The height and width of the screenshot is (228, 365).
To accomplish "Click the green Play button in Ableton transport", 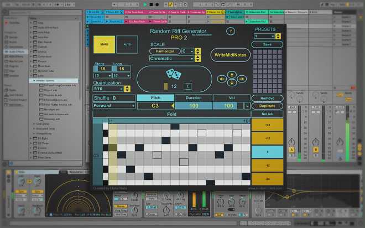I will click(x=145, y=4).
